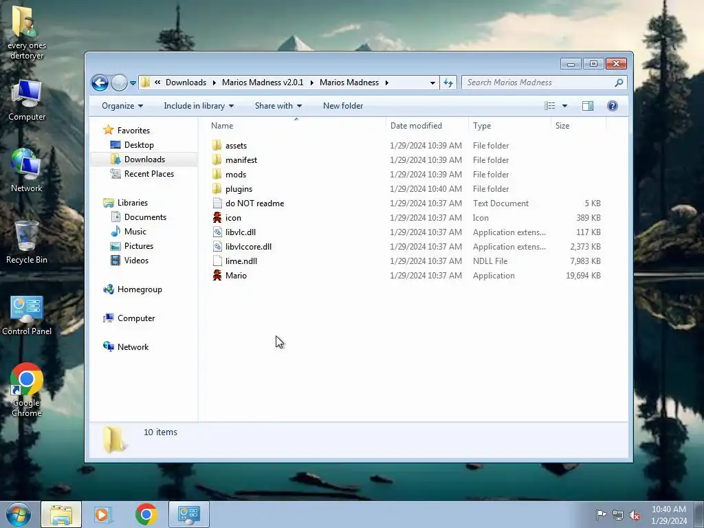This screenshot has width=704, height=528.
Task: Click the Help question mark icon
Action: click(613, 106)
